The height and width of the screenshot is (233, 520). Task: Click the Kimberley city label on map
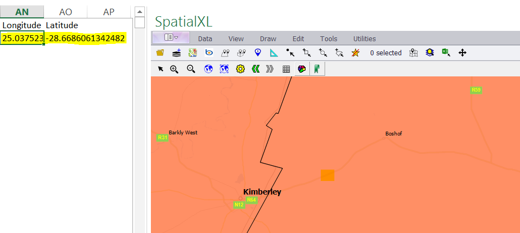coord(262,192)
